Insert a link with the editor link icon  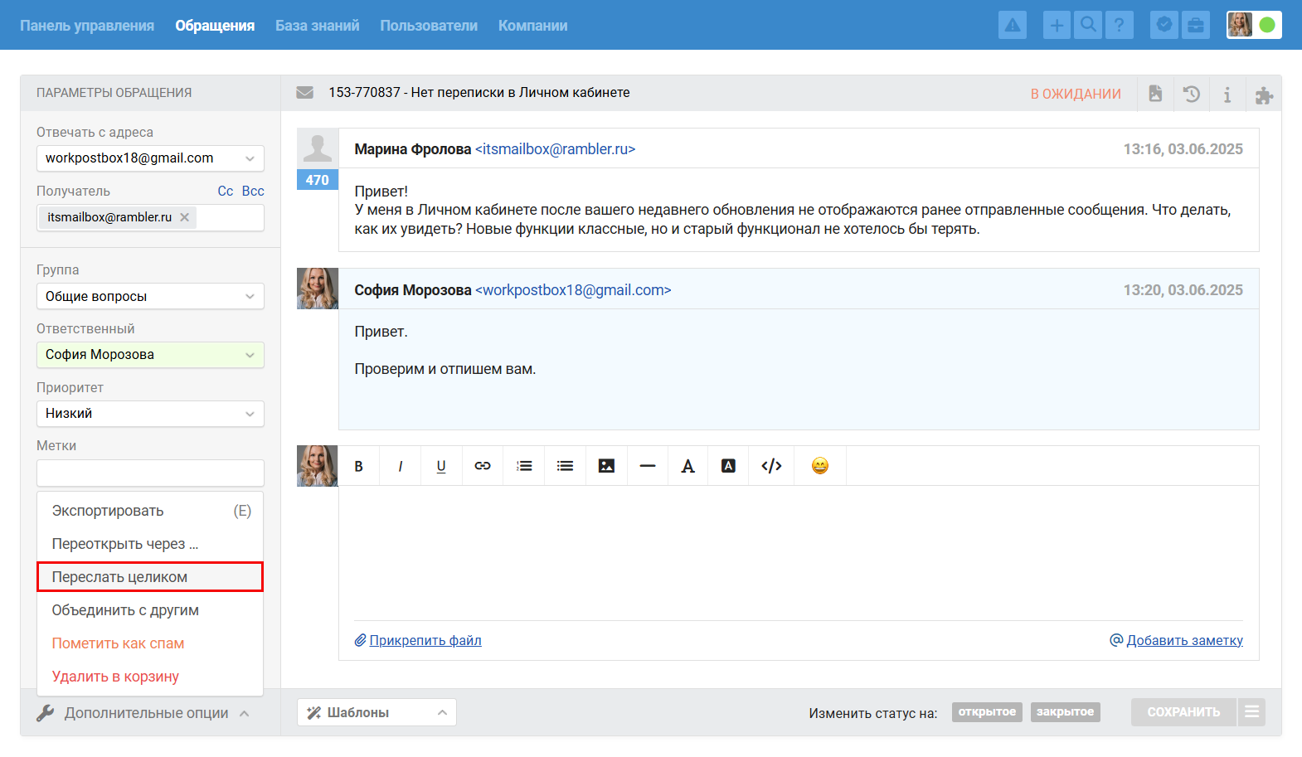(x=483, y=466)
